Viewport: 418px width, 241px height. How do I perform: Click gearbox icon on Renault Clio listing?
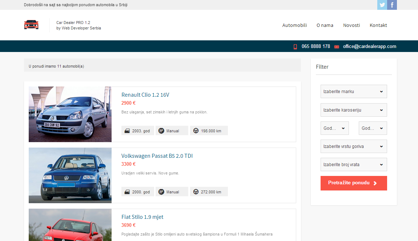(161, 131)
